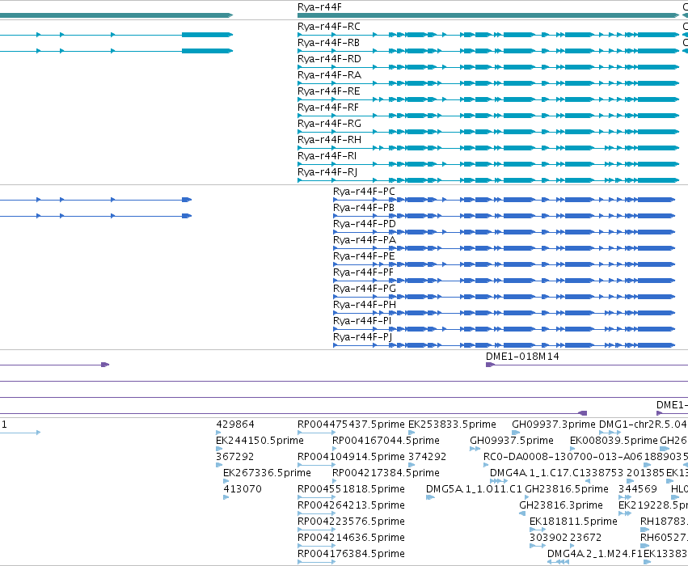688x566 pixels.
Task: Open EST RP004167044.5prime
Action: tap(386, 441)
